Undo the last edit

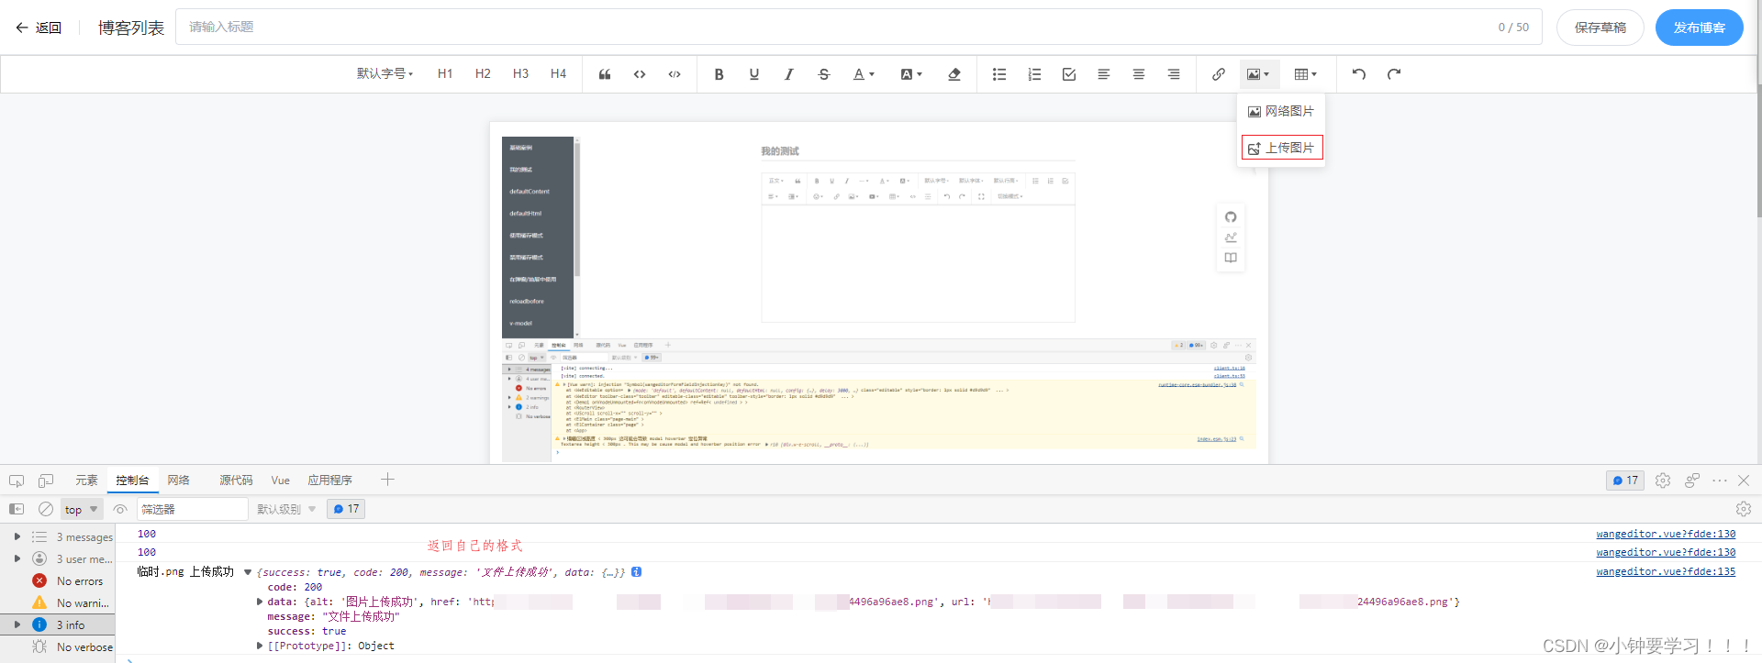pyautogui.click(x=1359, y=74)
